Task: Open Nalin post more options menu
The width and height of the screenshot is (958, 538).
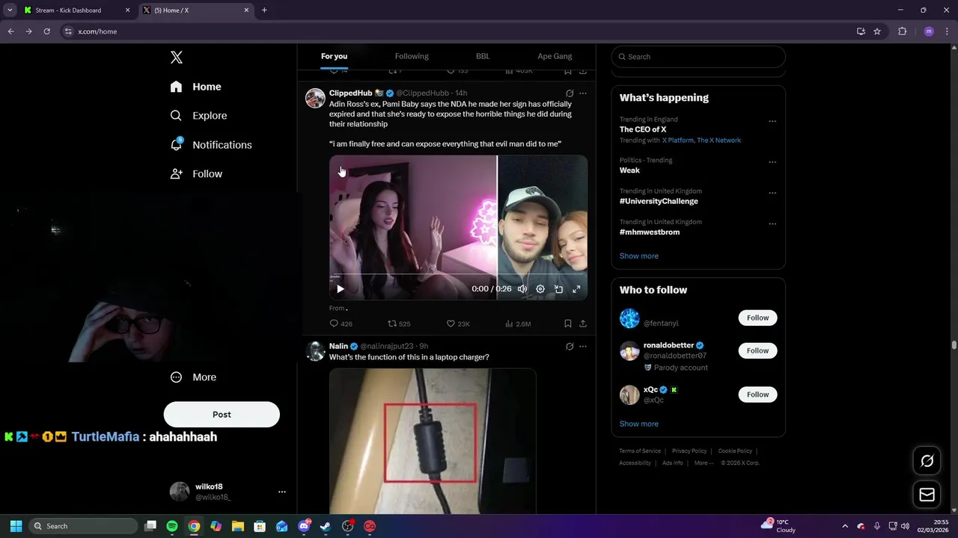Action: click(583, 347)
